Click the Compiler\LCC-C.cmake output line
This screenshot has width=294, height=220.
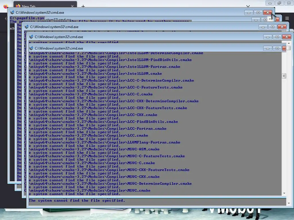tap(91, 94)
